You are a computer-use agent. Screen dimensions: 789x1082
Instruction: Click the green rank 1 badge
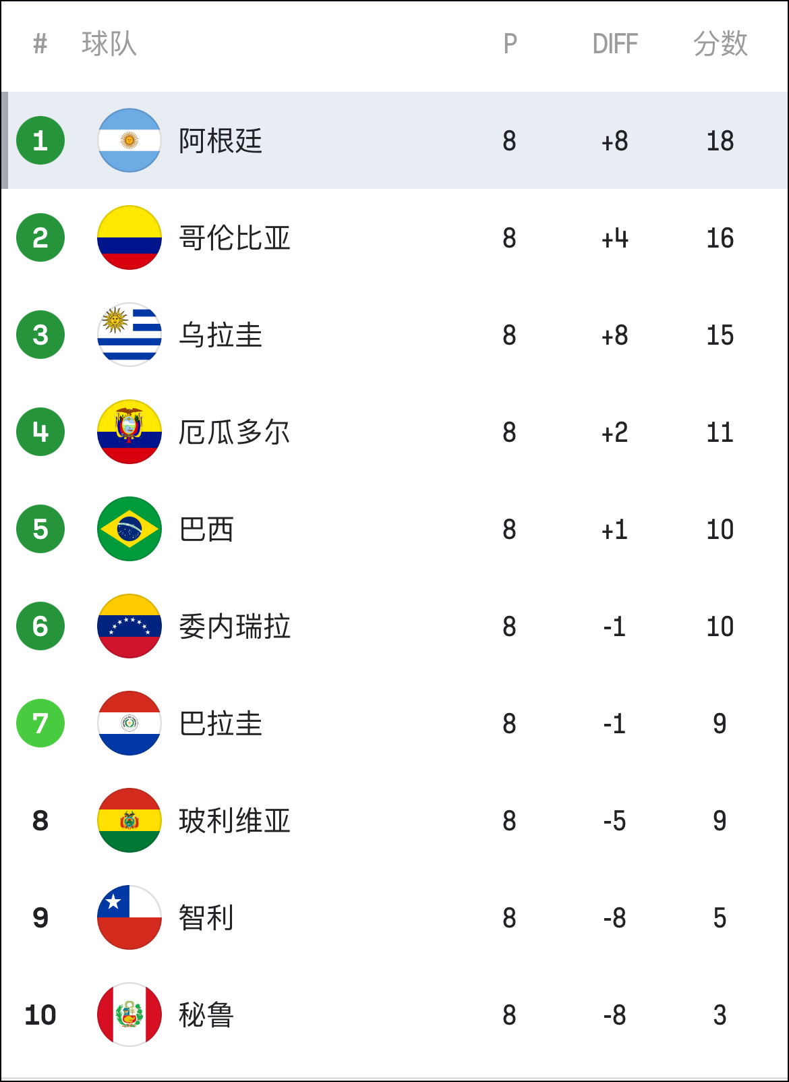pos(40,140)
